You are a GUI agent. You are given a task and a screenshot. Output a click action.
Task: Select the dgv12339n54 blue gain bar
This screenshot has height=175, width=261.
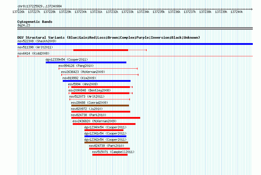click(86, 62)
